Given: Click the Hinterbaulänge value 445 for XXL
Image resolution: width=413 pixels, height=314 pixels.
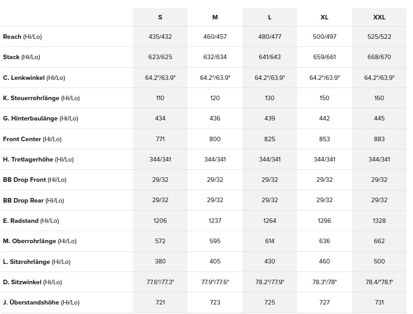Looking at the screenshot, I should click(379, 118).
